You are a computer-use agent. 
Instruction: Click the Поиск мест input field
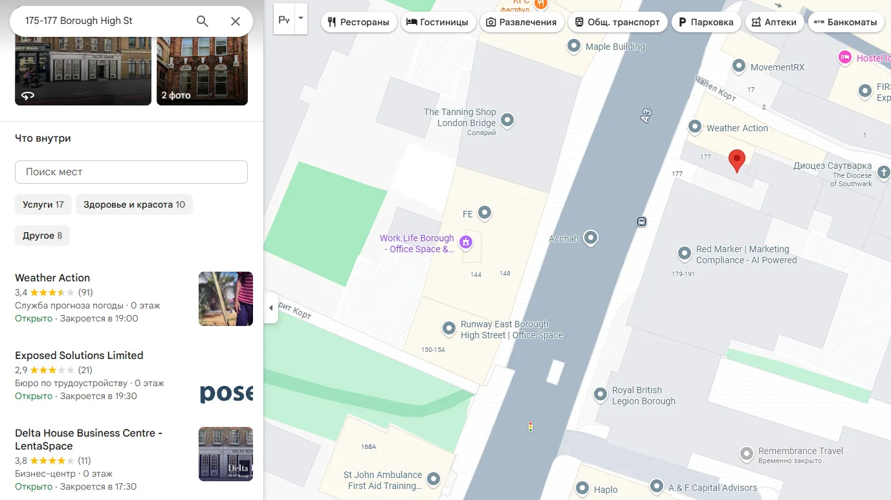click(131, 172)
